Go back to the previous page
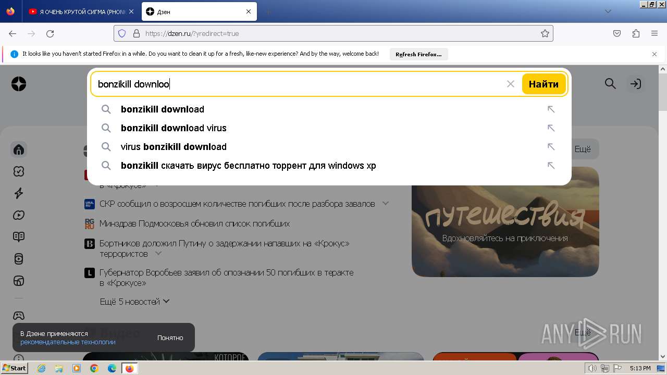This screenshot has width=667, height=375. [x=13, y=33]
